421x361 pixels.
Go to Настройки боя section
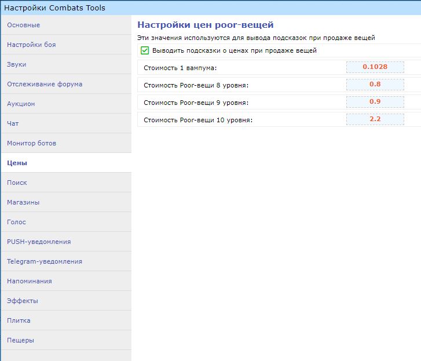click(x=67, y=45)
